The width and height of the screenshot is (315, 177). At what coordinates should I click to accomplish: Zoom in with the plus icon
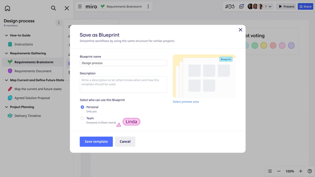coord(301,171)
